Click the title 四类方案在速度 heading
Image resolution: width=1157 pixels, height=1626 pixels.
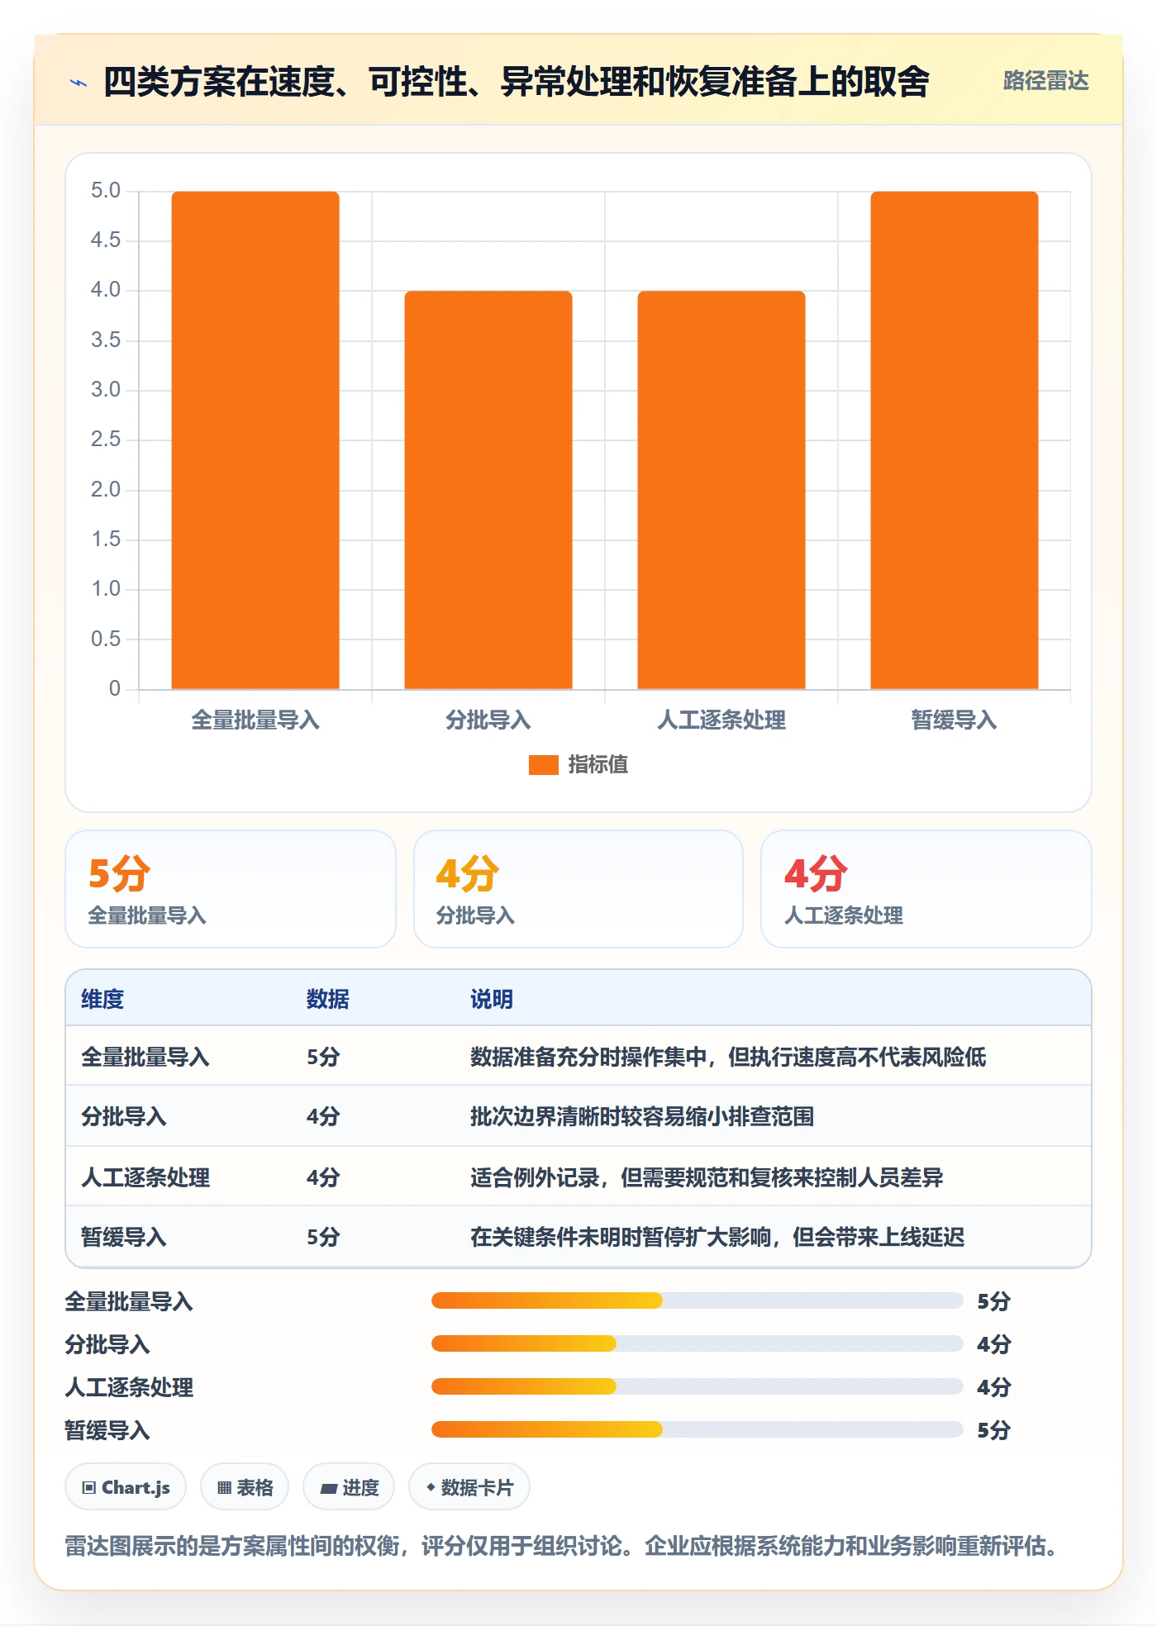coord(517,82)
